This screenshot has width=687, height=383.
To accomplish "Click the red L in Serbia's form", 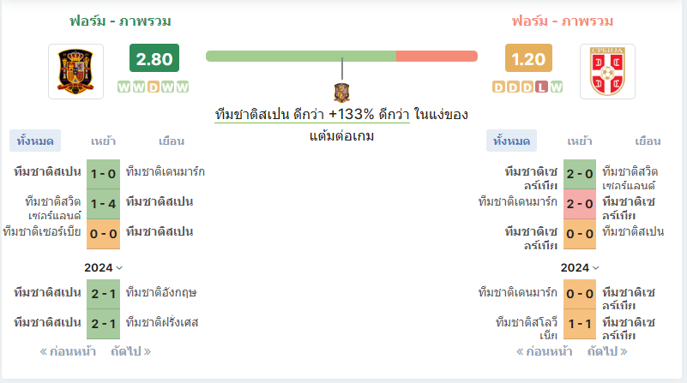I will pyautogui.click(x=542, y=87).
